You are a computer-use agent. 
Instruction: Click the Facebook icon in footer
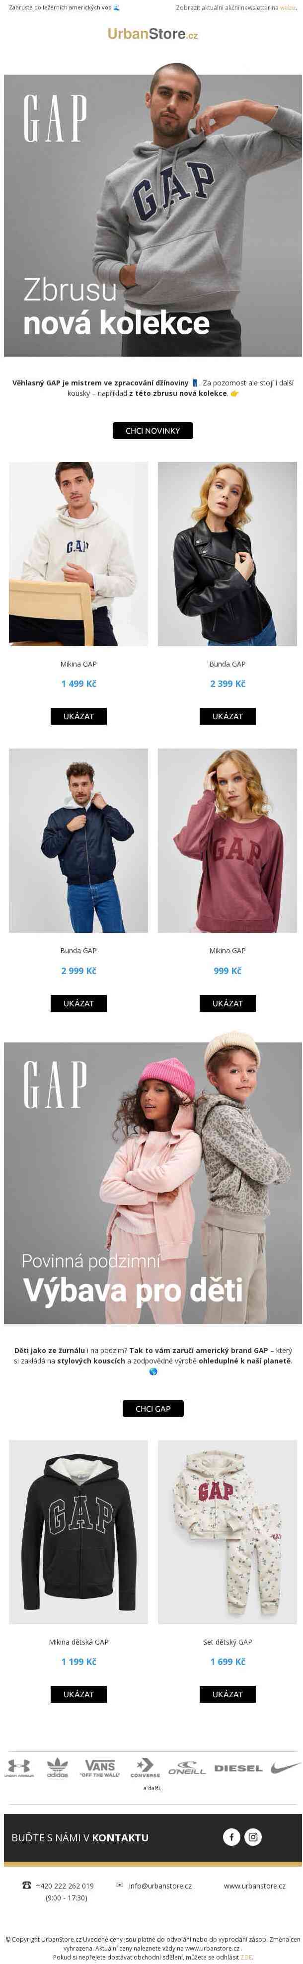231,1837
